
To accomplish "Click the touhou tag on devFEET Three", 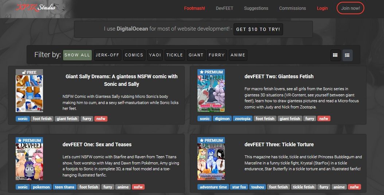I will pos(257,187).
